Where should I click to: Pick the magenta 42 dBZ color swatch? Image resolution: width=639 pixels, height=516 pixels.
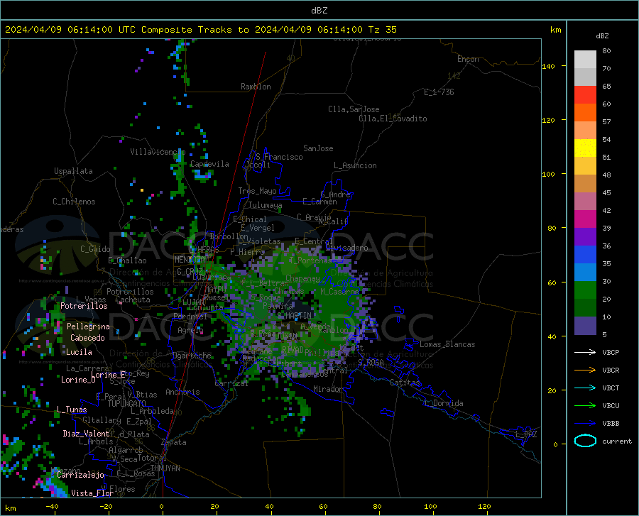[585, 219]
